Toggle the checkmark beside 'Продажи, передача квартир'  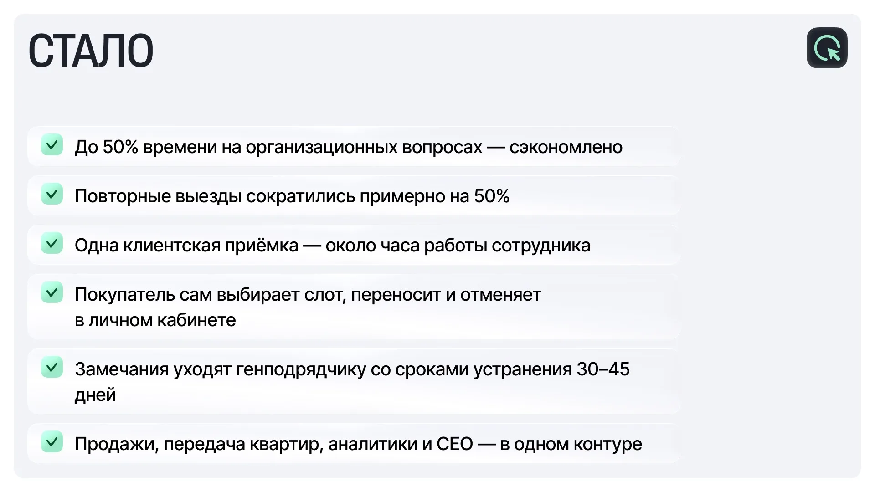click(52, 442)
